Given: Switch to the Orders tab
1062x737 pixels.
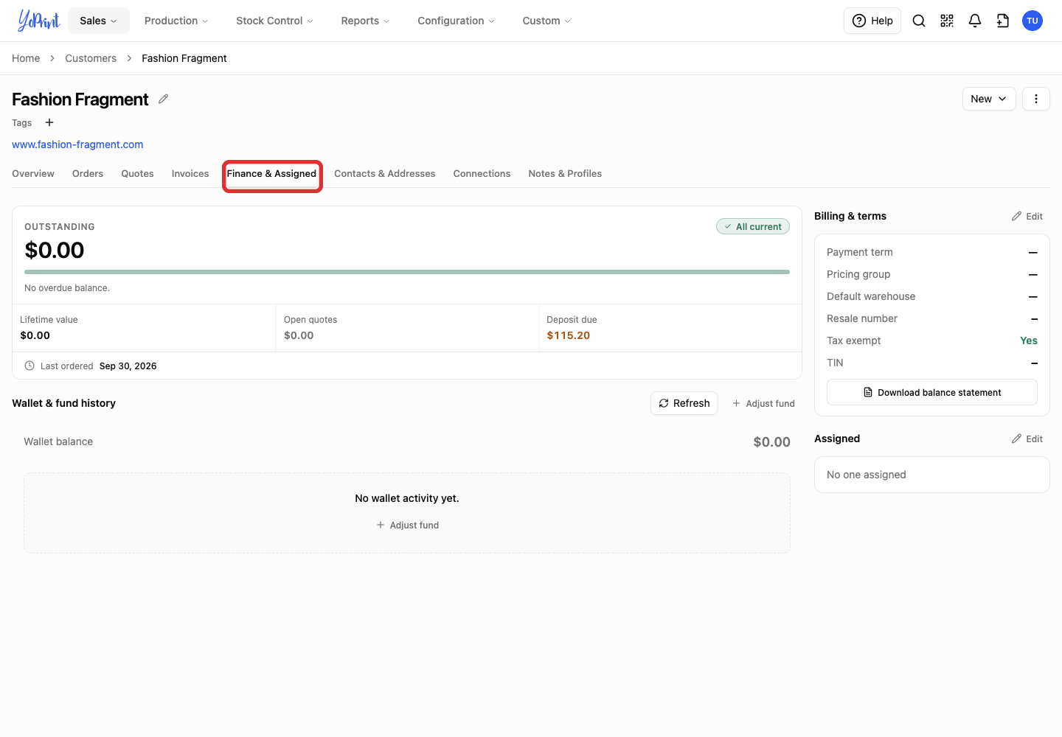Looking at the screenshot, I should click(x=88, y=174).
